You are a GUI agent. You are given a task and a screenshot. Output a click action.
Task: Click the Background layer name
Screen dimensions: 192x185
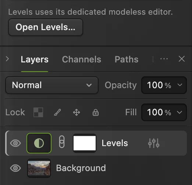81,168
